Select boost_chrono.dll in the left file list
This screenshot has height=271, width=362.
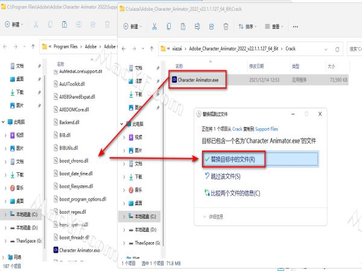[74, 161]
